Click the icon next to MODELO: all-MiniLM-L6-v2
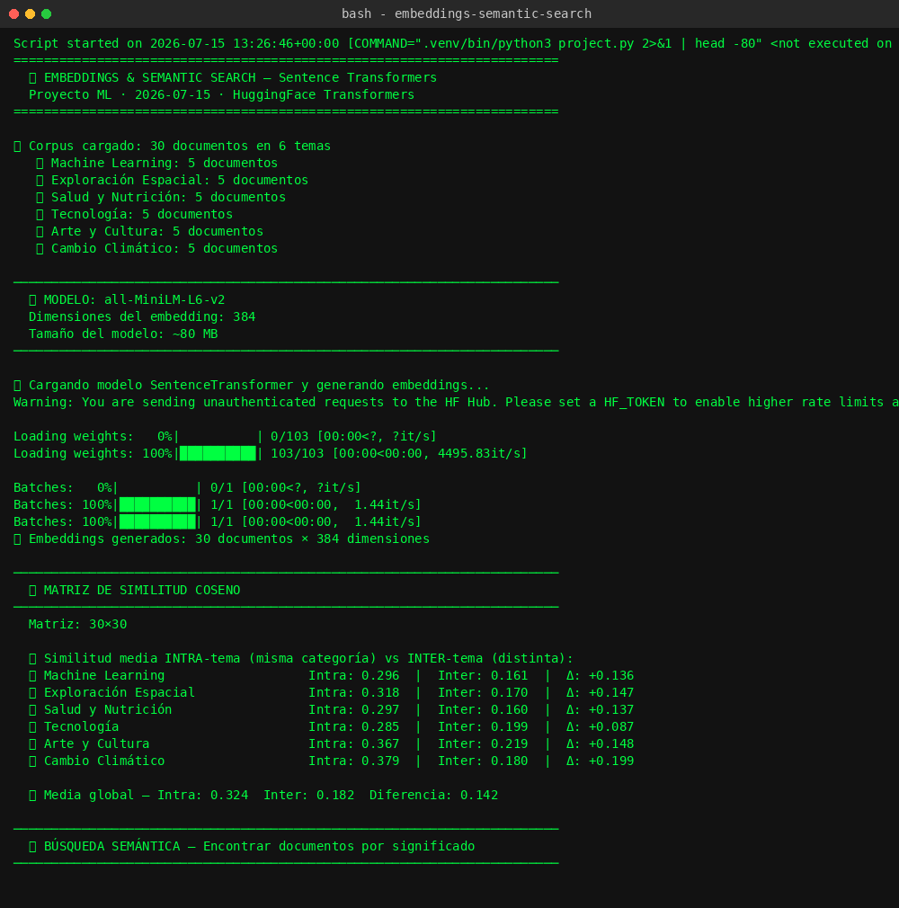This screenshot has height=908, width=899. tap(32, 300)
